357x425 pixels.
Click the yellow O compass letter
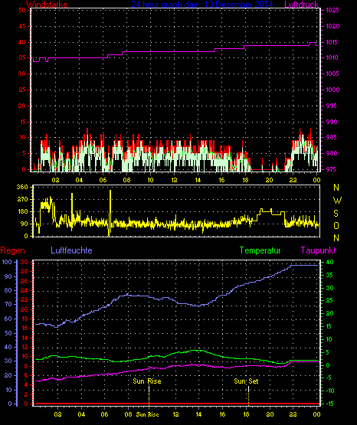336,225
